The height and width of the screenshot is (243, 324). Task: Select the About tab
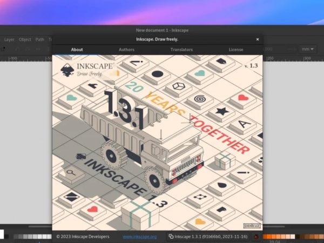tap(77, 50)
